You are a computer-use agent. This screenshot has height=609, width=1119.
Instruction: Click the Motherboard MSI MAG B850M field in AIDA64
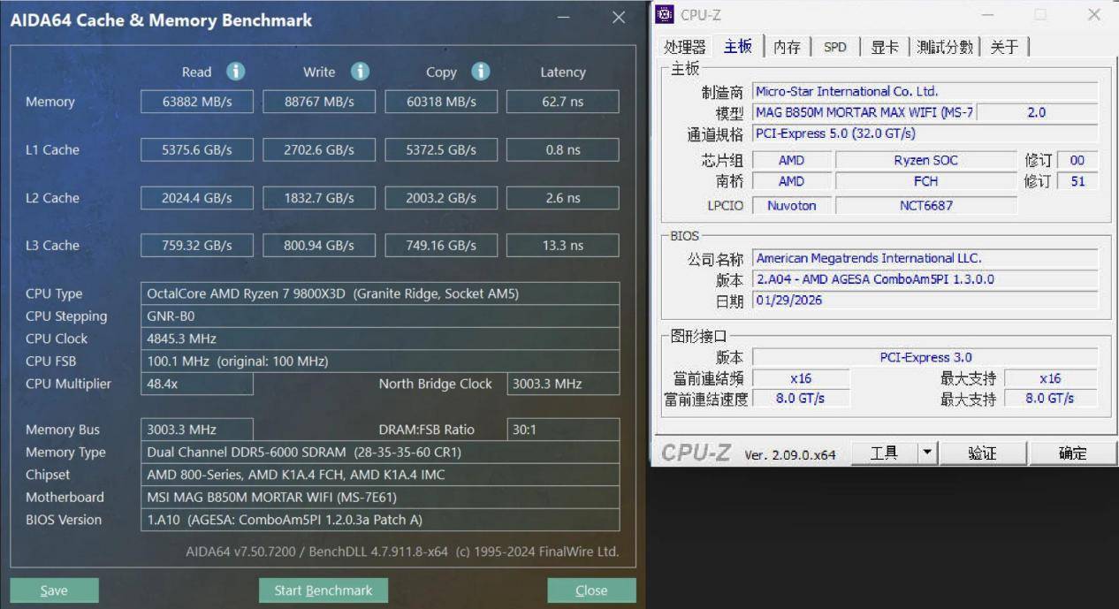click(x=380, y=498)
